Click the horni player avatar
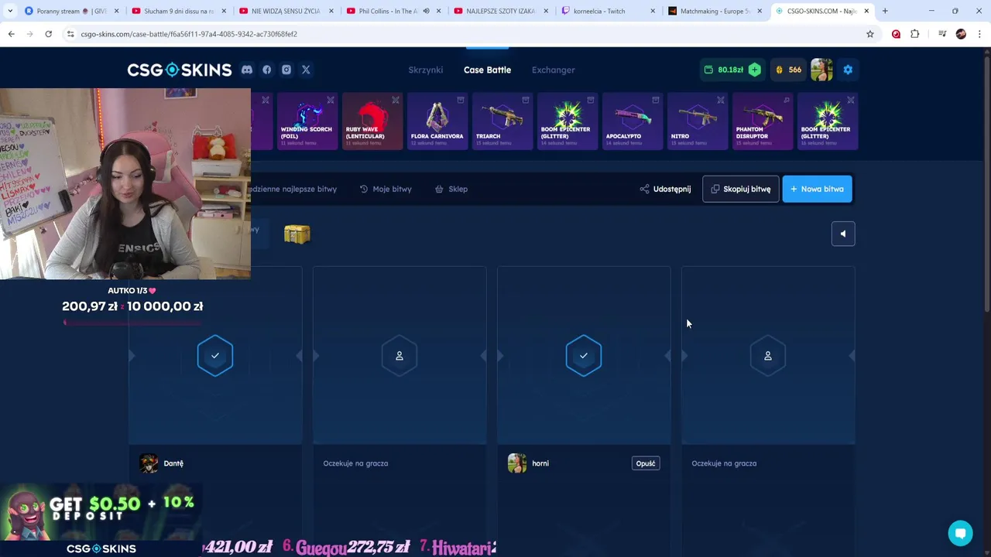991x557 pixels. 517,463
